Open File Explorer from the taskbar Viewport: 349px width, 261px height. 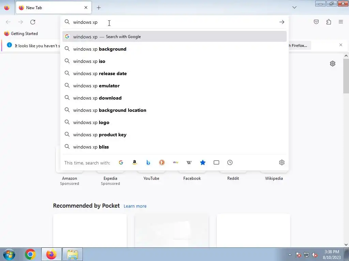click(x=73, y=254)
